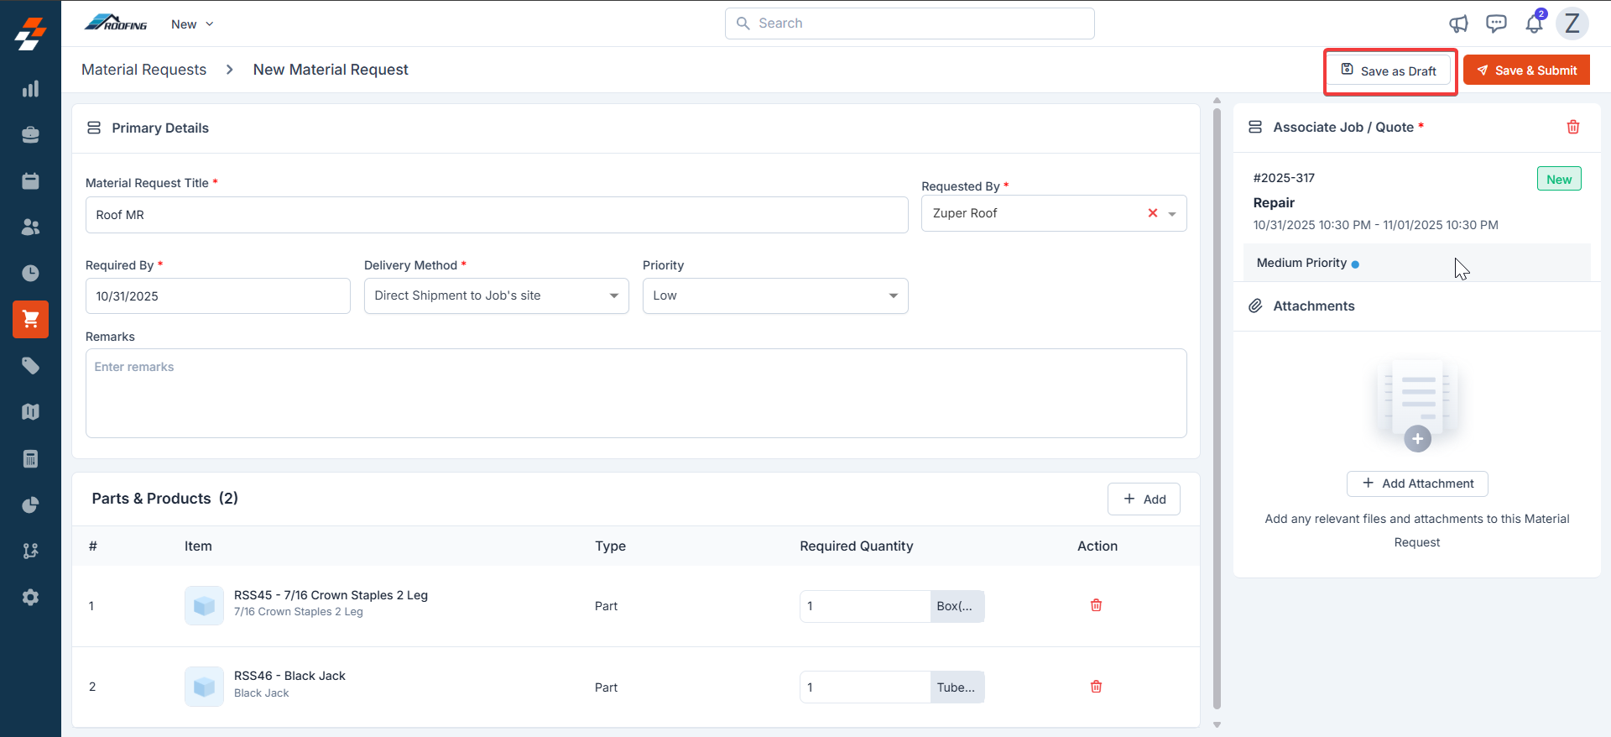Open the pie chart reports sidebar icon

[30, 504]
